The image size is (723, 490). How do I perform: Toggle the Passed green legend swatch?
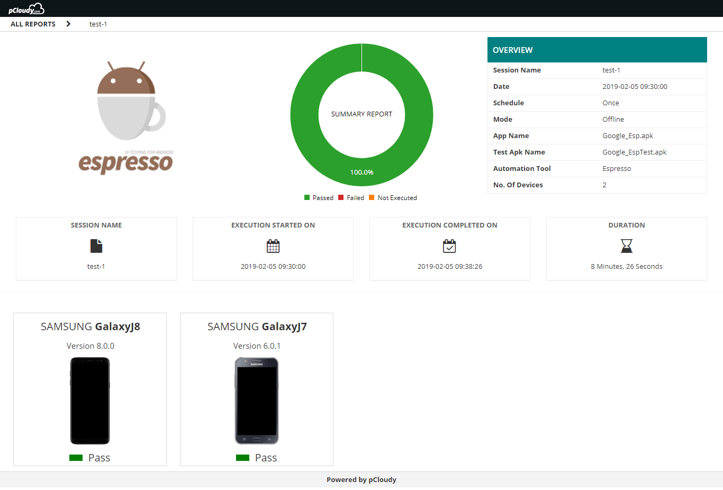[307, 197]
